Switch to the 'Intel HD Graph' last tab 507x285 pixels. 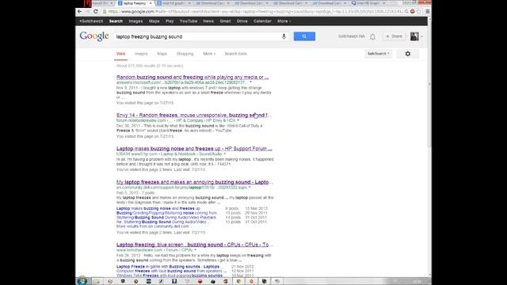(x=368, y=3)
